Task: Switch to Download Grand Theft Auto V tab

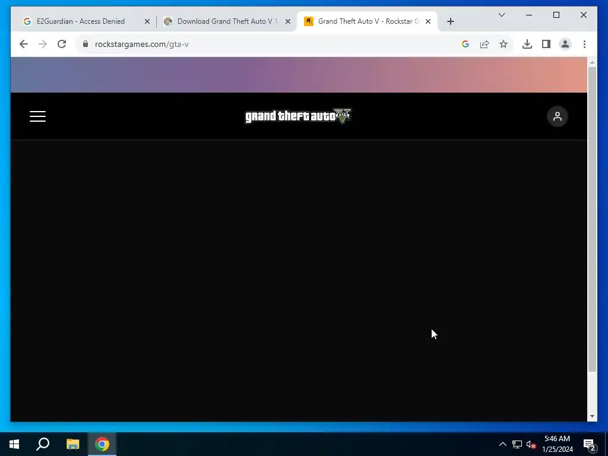Action: 227,21
